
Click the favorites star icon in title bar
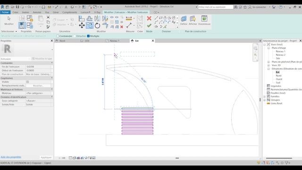point(245,7)
